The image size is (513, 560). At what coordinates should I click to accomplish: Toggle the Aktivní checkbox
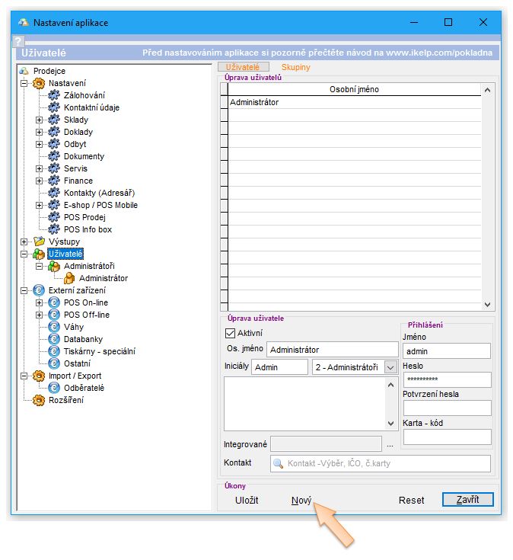pos(231,333)
